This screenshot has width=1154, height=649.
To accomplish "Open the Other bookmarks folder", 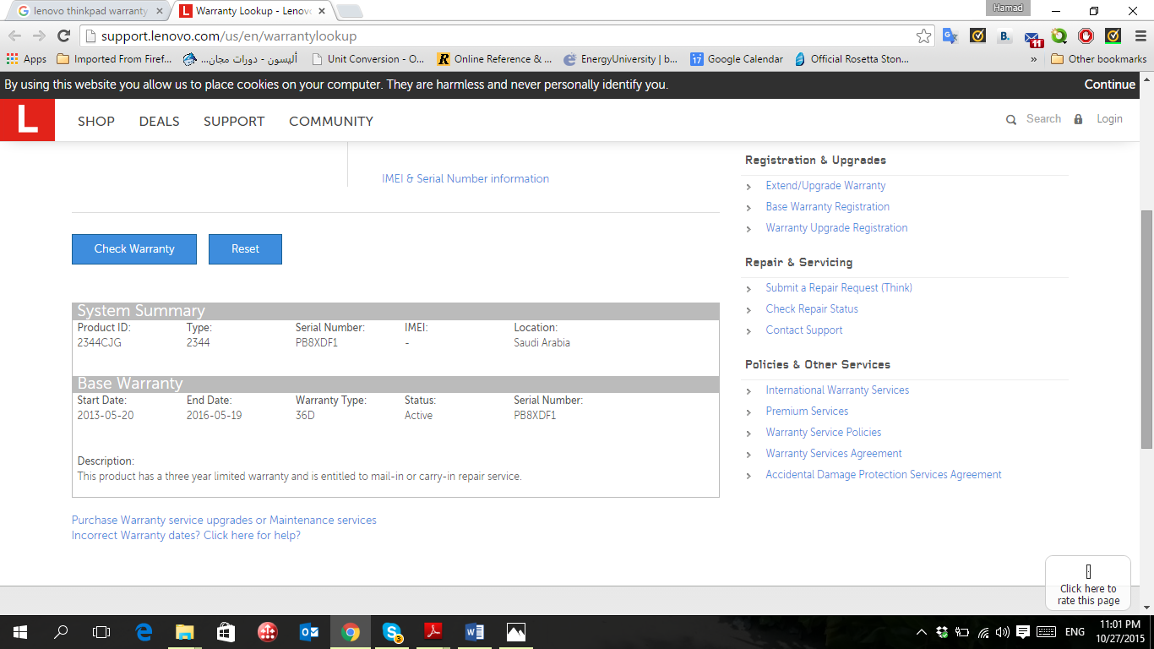I will tap(1098, 59).
